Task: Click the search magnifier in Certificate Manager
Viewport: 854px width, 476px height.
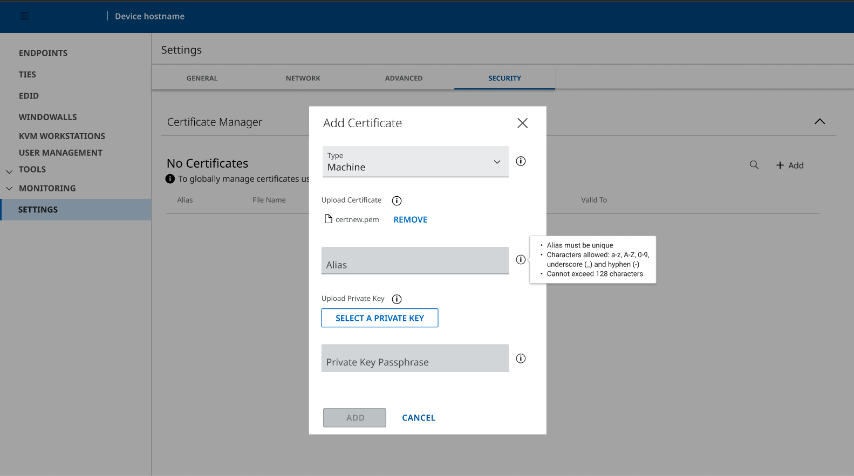Action: point(754,165)
